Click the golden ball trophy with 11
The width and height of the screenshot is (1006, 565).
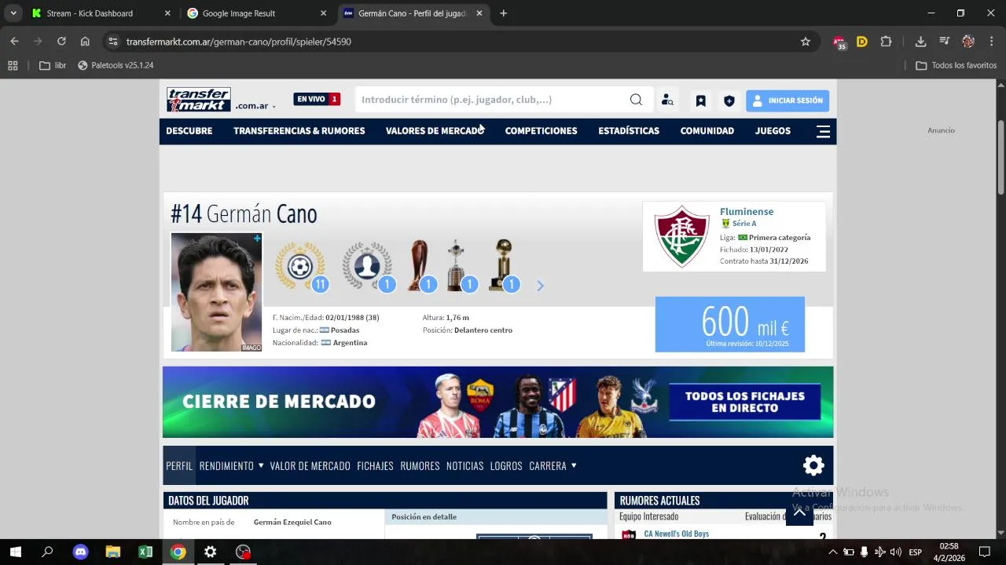[x=300, y=267]
